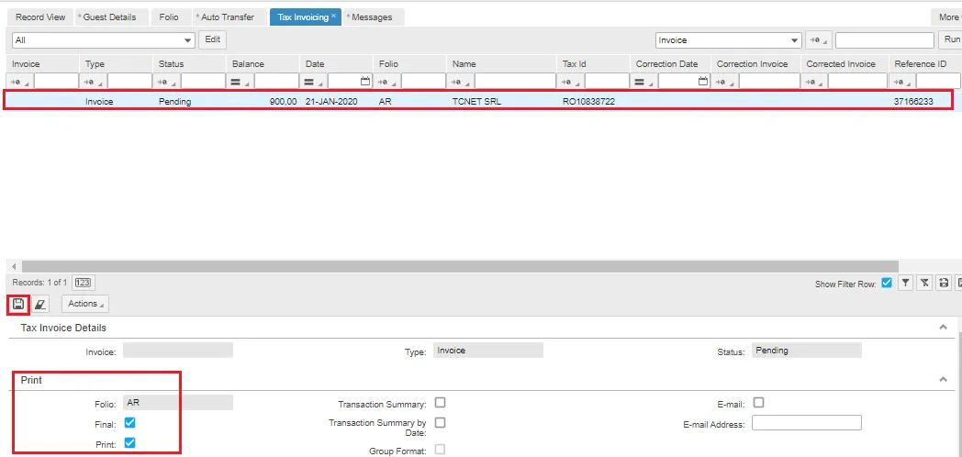Image resolution: width=962 pixels, height=457 pixels.
Task: Switch to the Messages tab
Action: click(x=372, y=17)
